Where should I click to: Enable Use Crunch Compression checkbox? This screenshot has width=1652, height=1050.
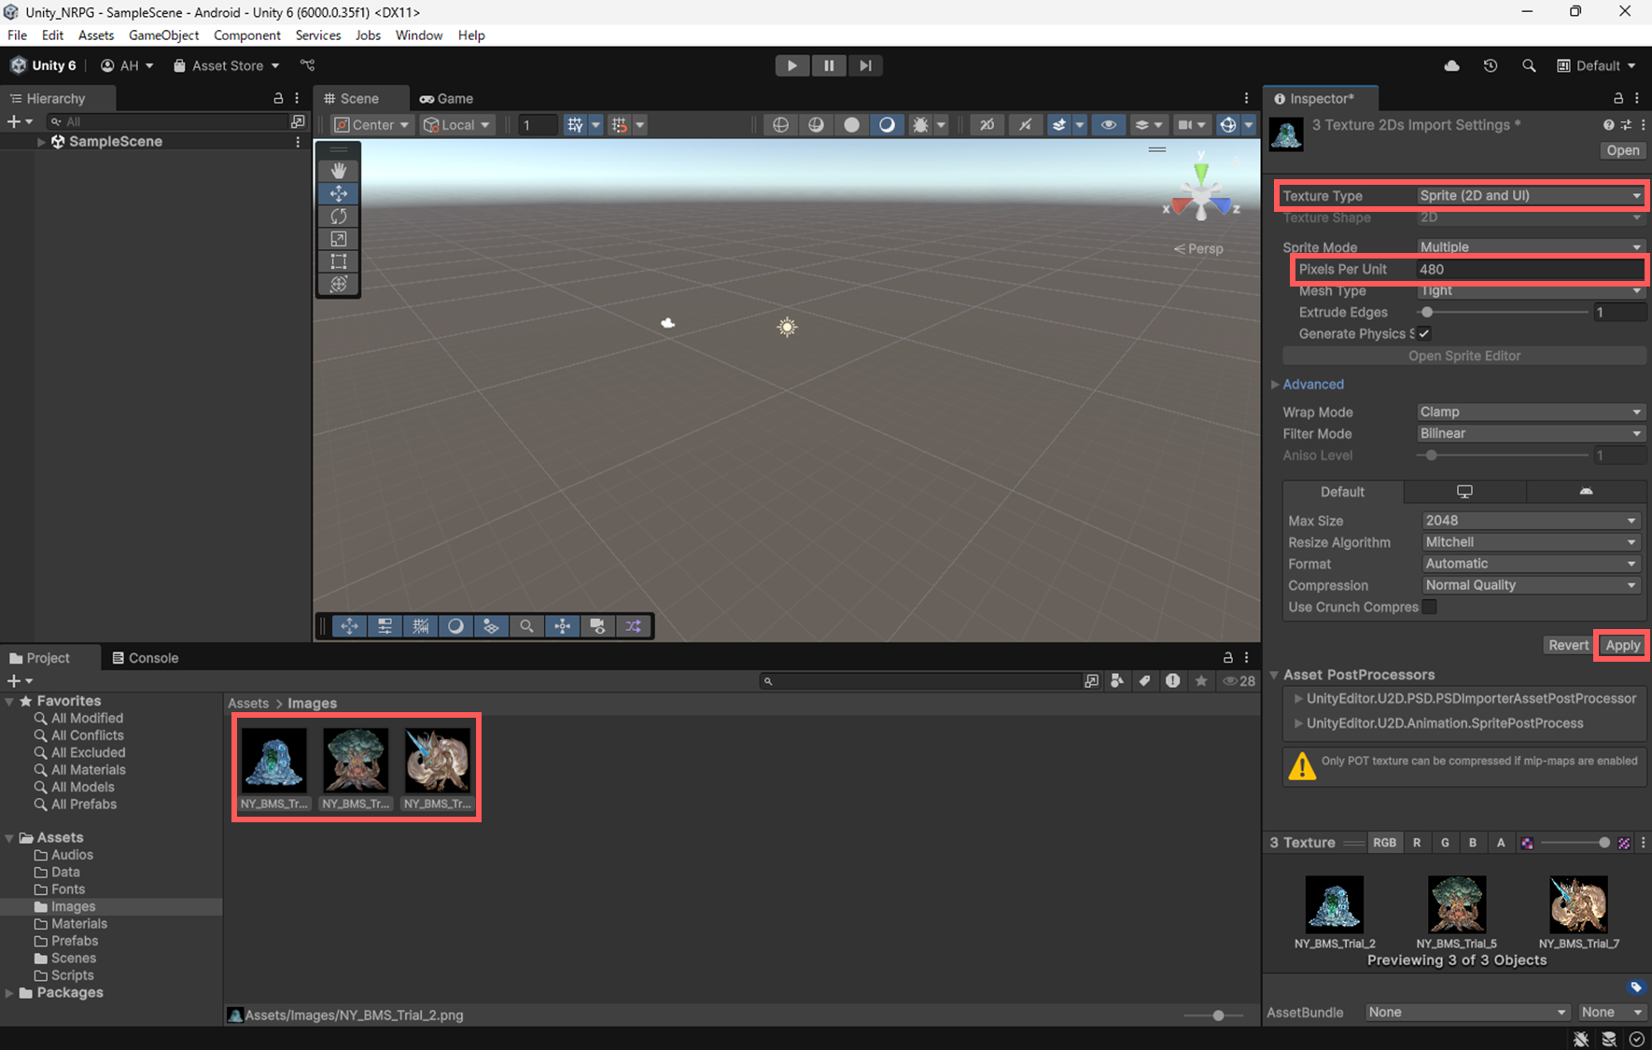[1429, 607]
